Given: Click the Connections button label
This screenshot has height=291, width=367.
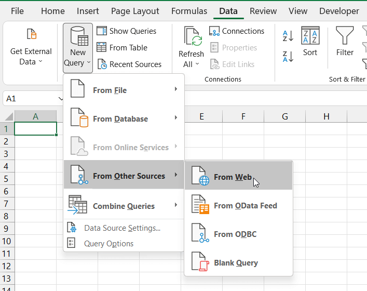Looking at the screenshot, I should (243, 31).
